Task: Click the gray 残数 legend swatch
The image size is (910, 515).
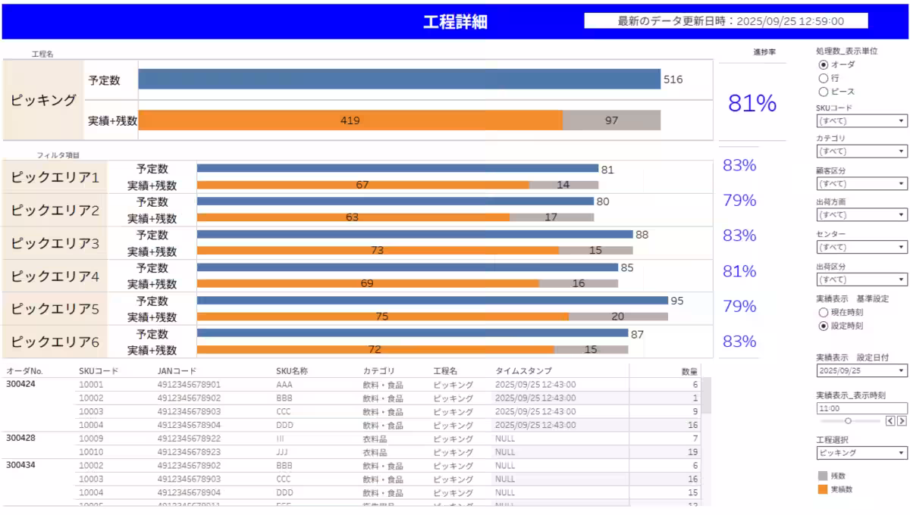Action: pyautogui.click(x=823, y=476)
